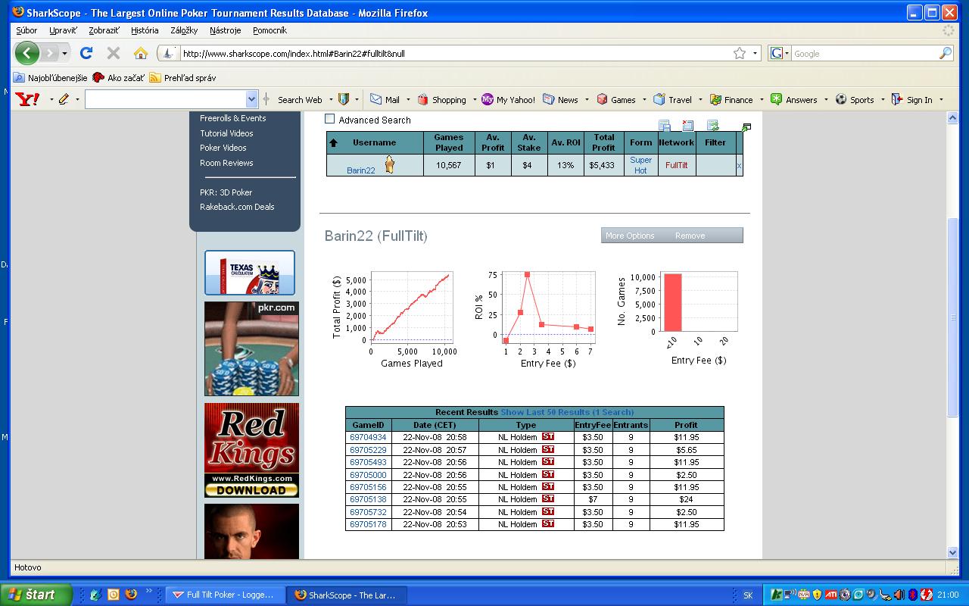This screenshot has width=969, height=606.
Task: Click the page vertical scrollbar thumb
Action: click(x=952, y=317)
